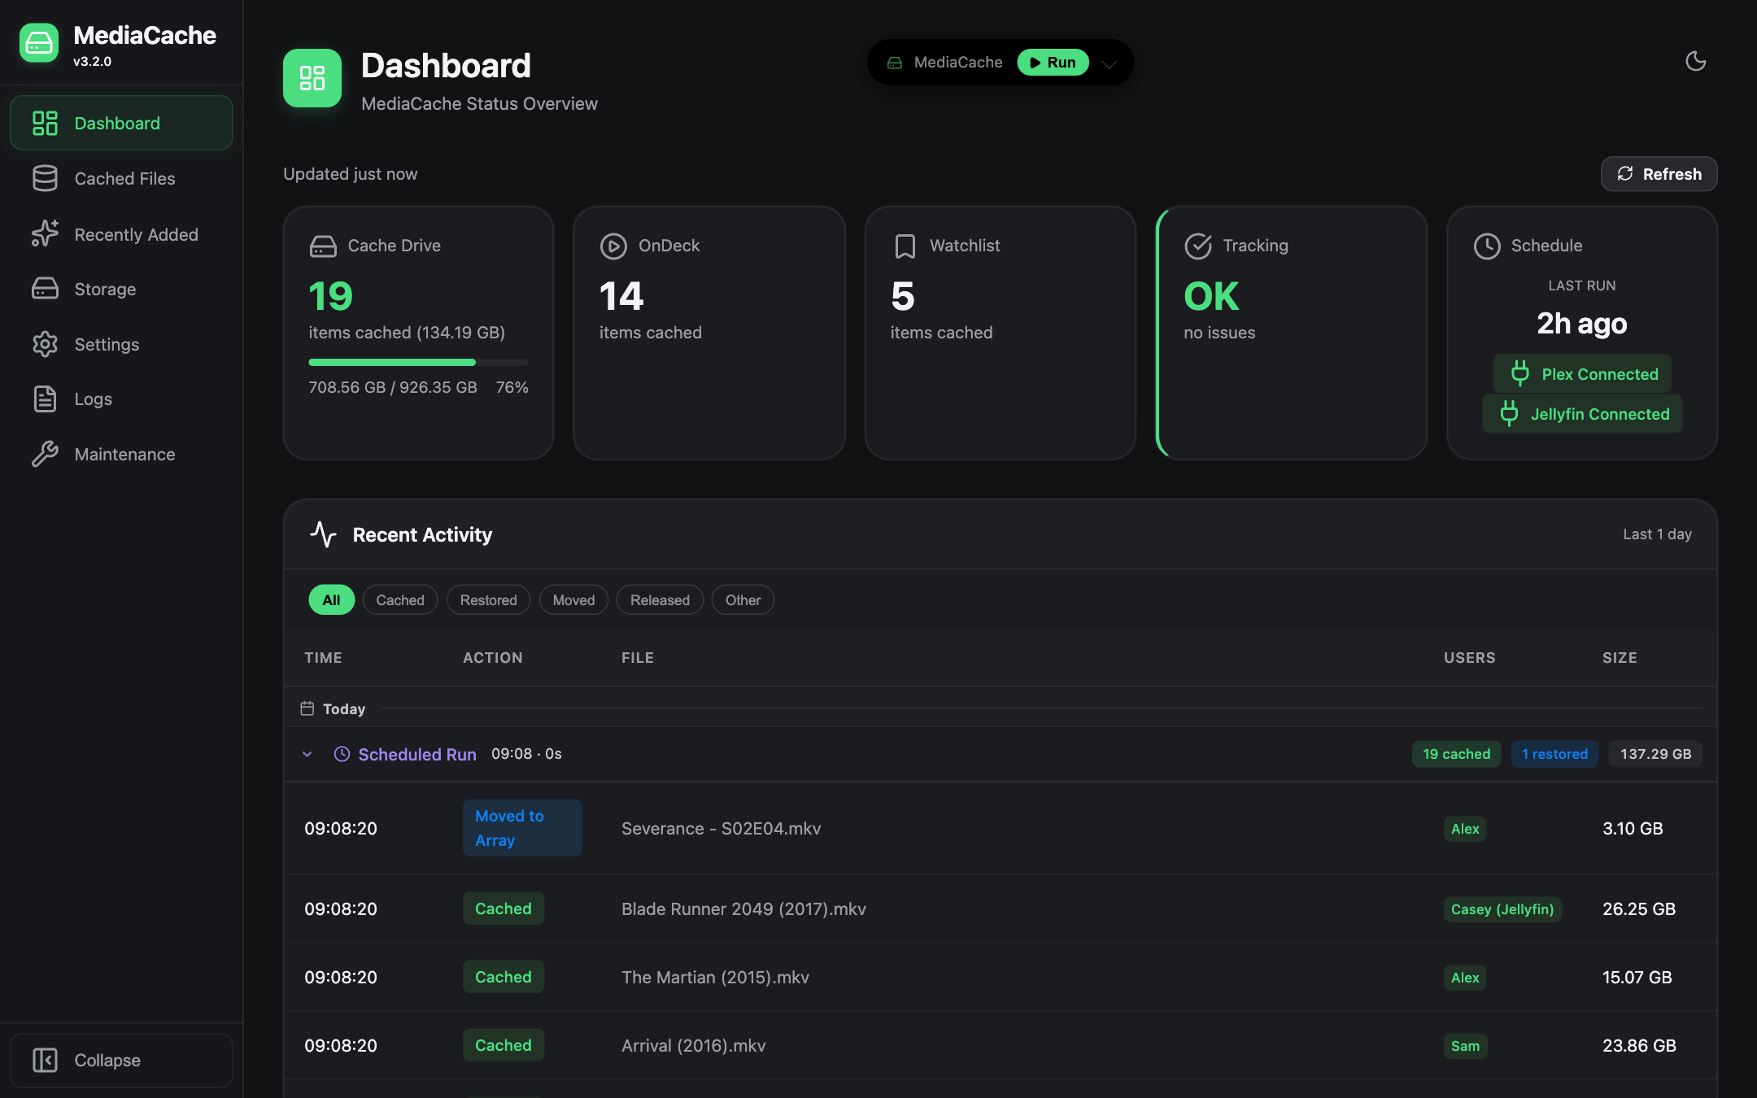Filter activity by Released

[660, 599]
